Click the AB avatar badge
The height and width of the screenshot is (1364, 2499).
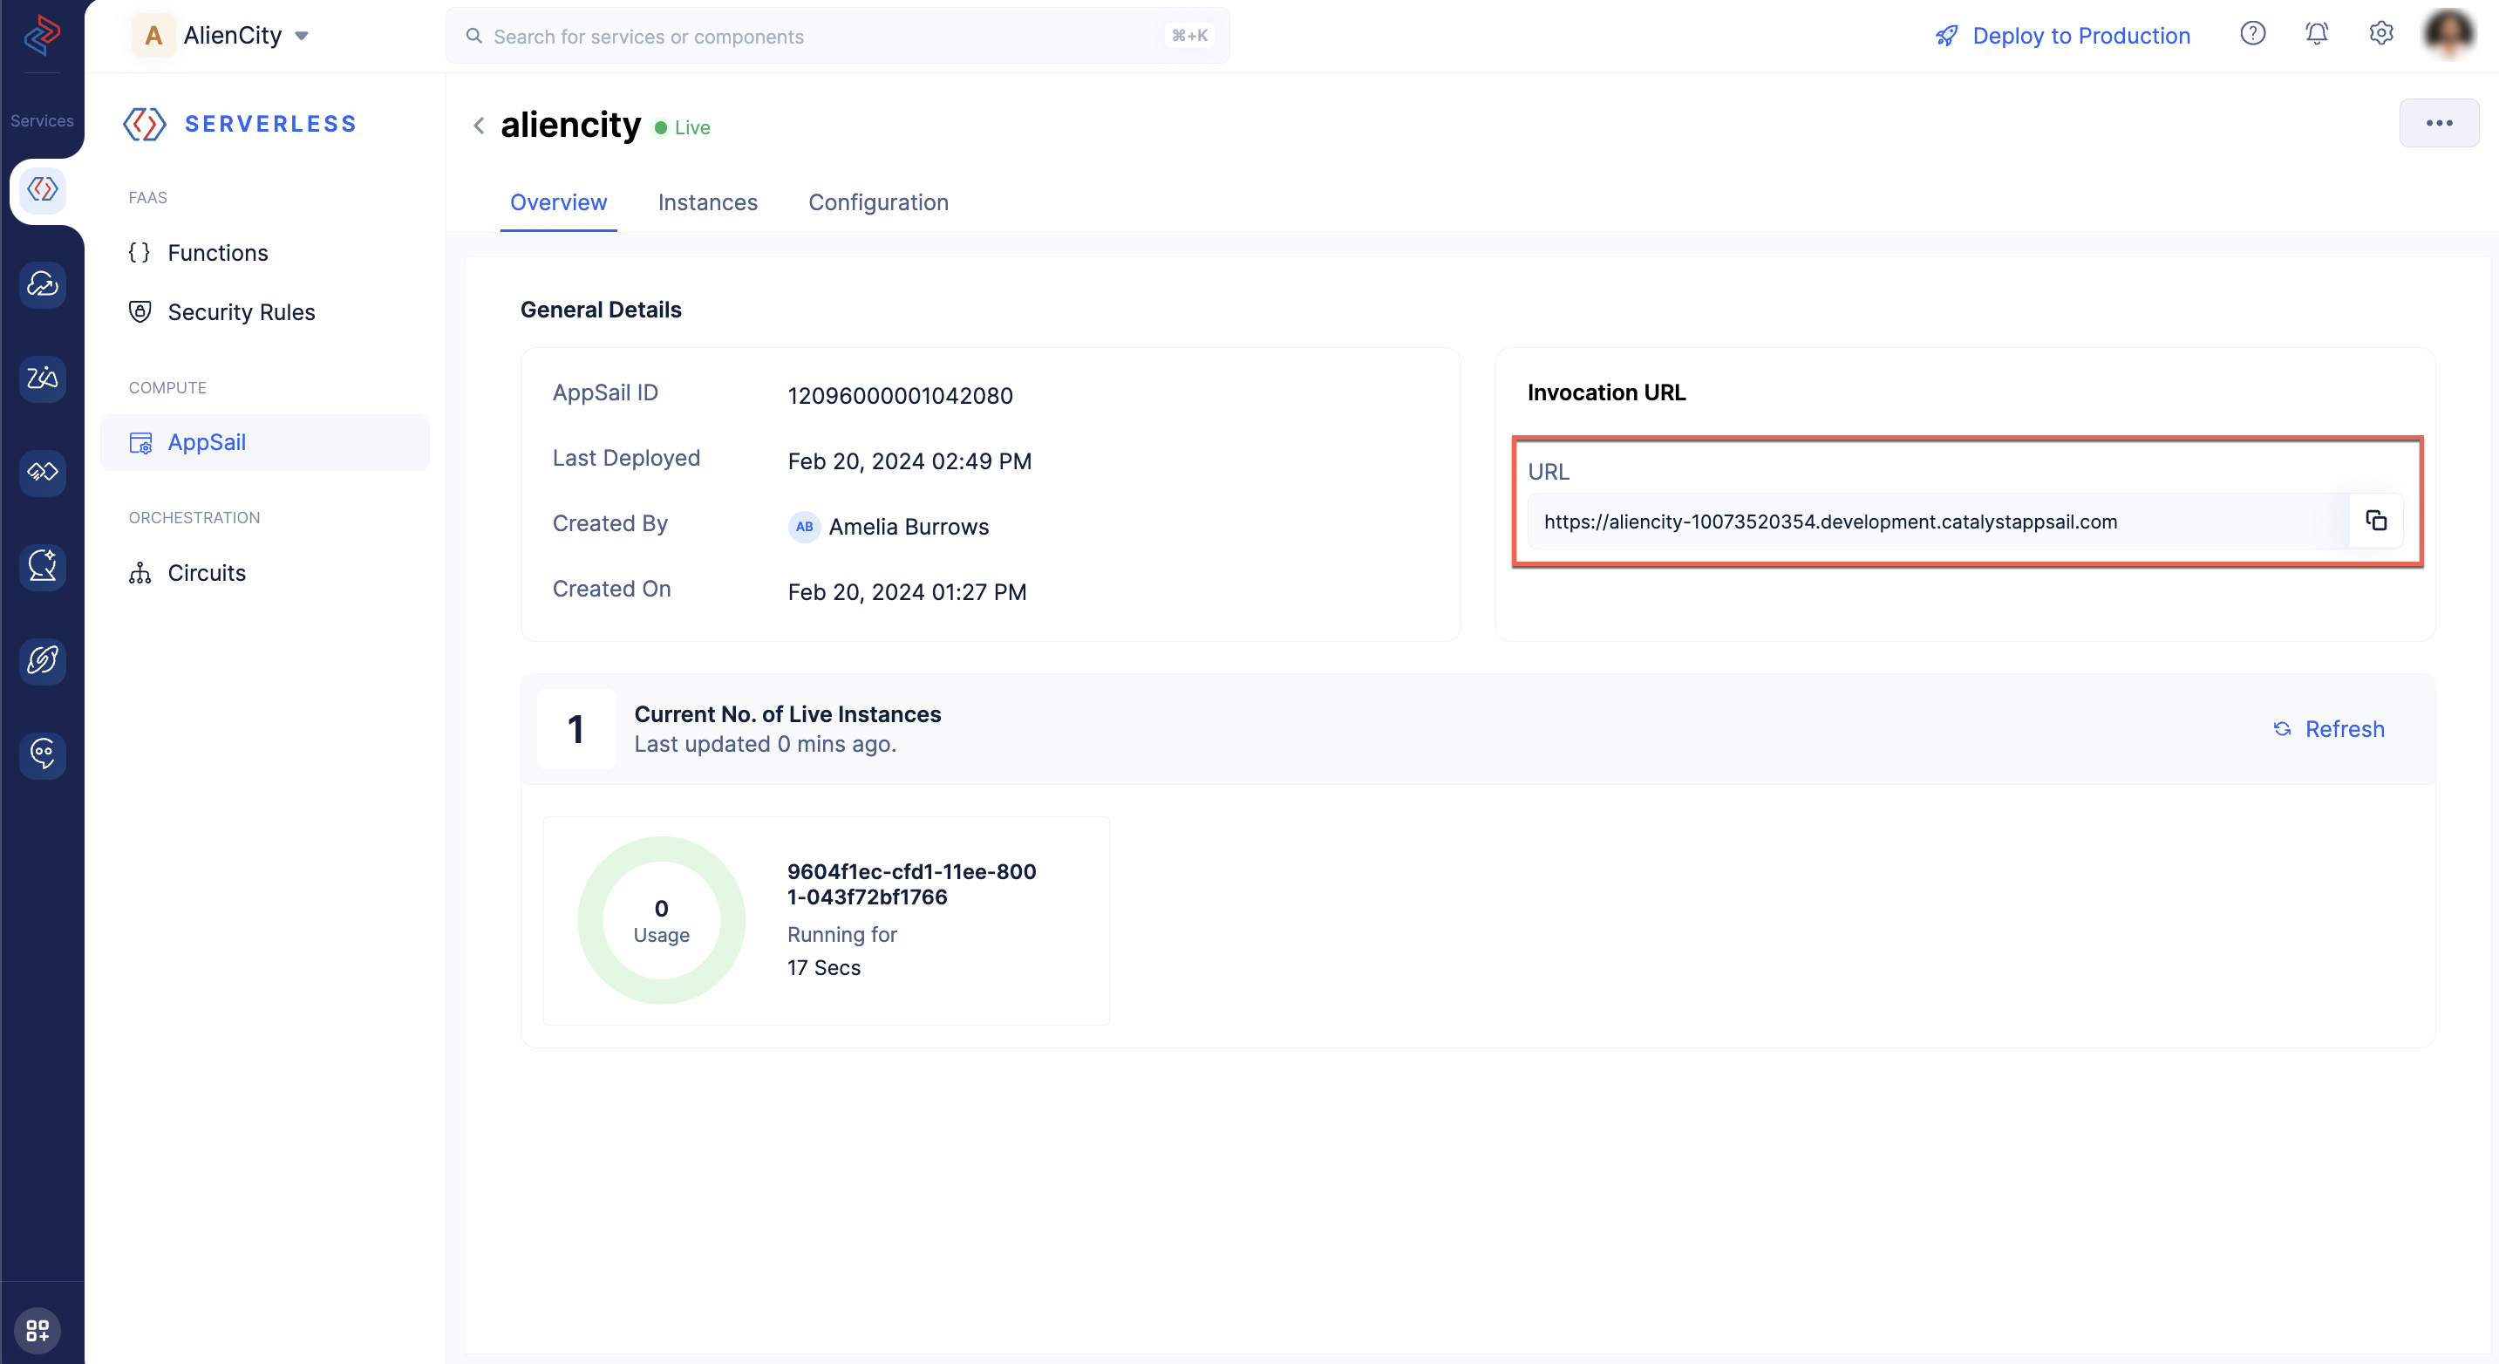click(x=804, y=527)
